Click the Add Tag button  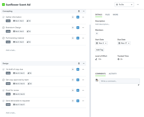(x=100, y=50)
